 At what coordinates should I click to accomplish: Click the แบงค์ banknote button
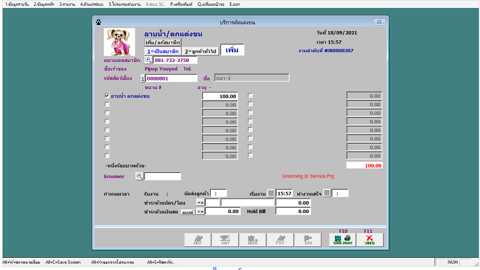(187, 212)
